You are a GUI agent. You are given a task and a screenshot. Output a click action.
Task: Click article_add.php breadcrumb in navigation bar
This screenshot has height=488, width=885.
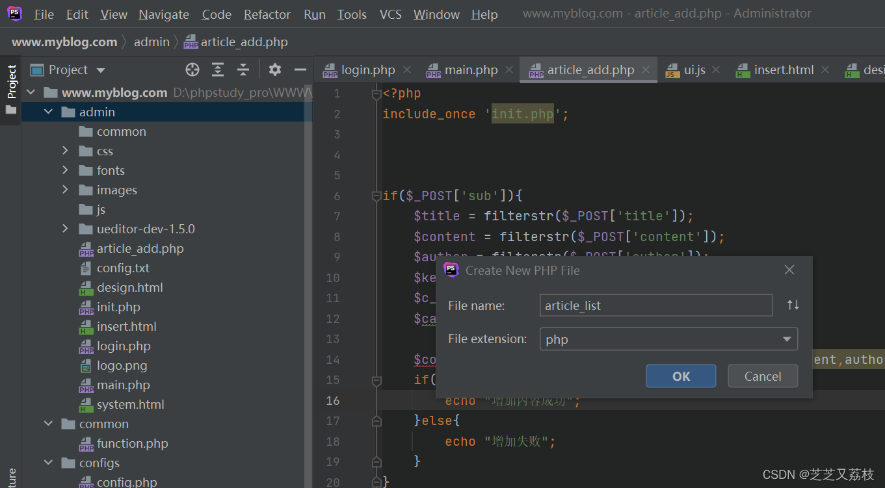pos(236,42)
